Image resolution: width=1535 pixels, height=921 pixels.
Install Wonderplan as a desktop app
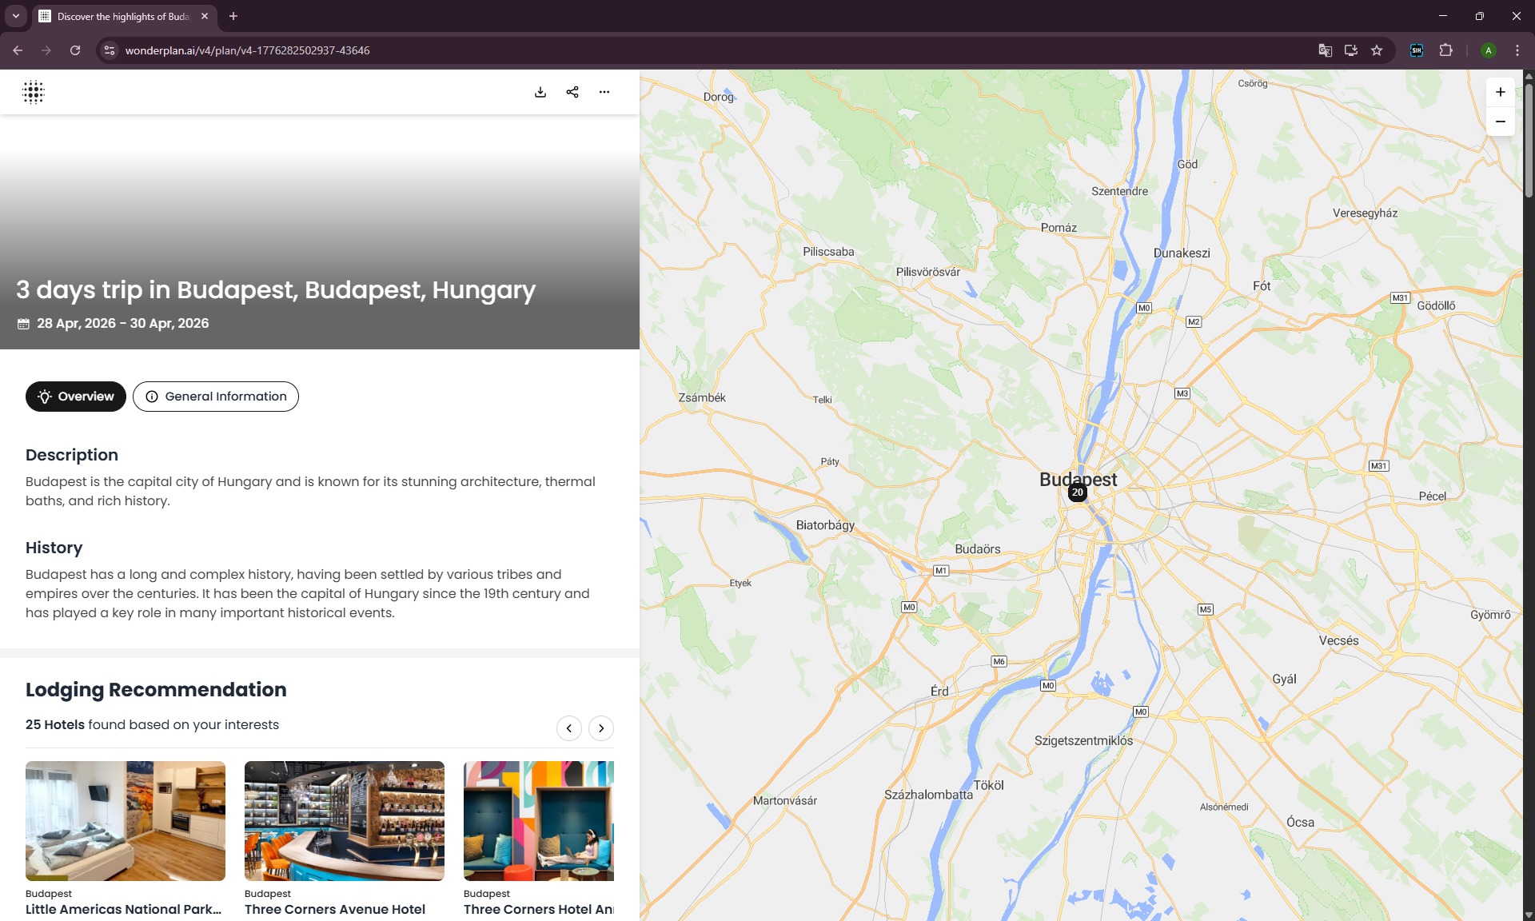pyautogui.click(x=1351, y=50)
